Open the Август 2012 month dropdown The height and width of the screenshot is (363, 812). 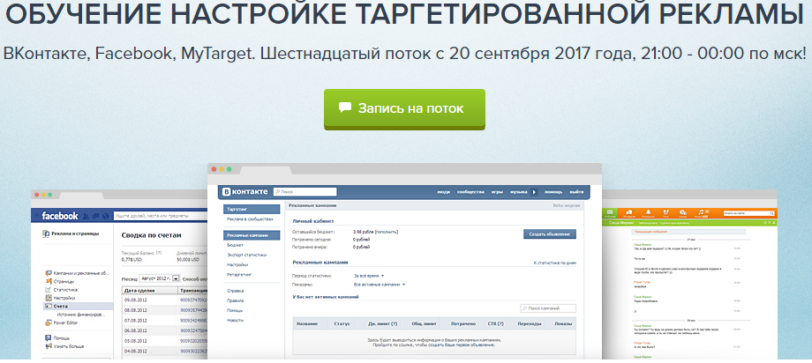pos(154,278)
